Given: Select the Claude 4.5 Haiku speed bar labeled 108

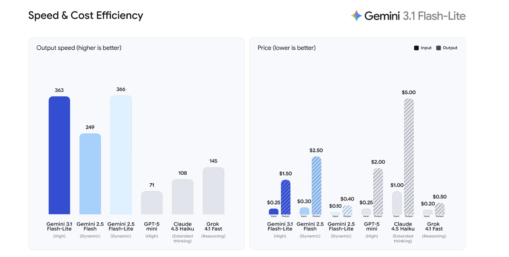Looking at the screenshot, I should (183, 197).
